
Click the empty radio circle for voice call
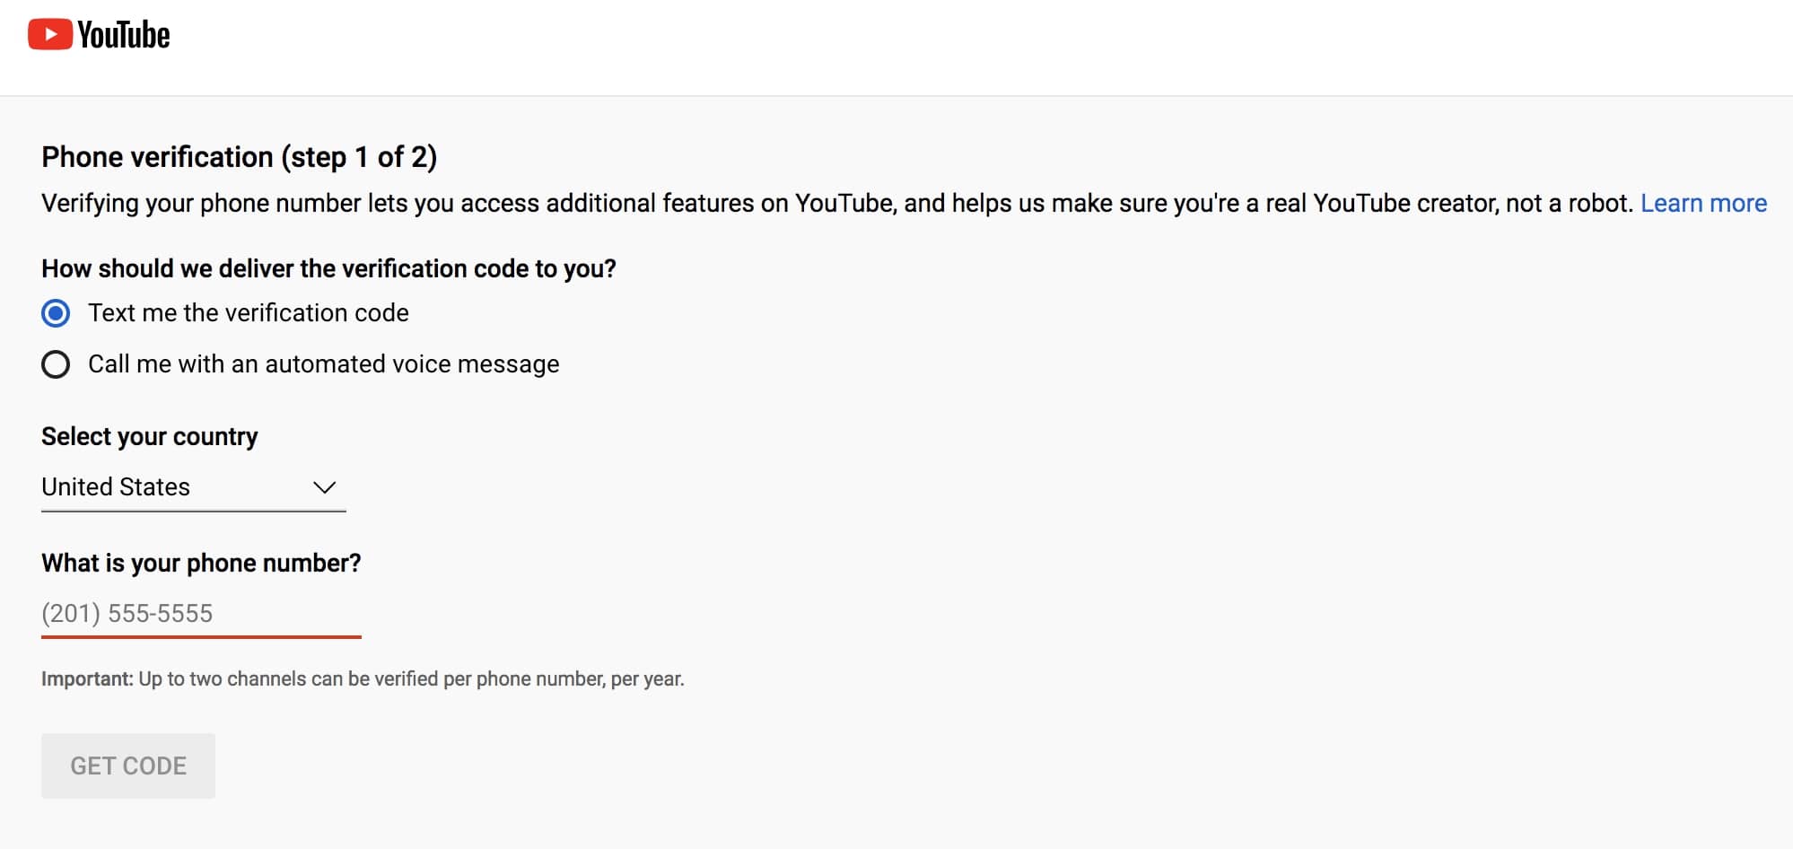pos(56,364)
